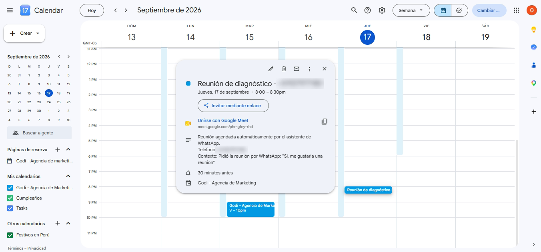Mini calendar previous month arrow

[59, 57]
